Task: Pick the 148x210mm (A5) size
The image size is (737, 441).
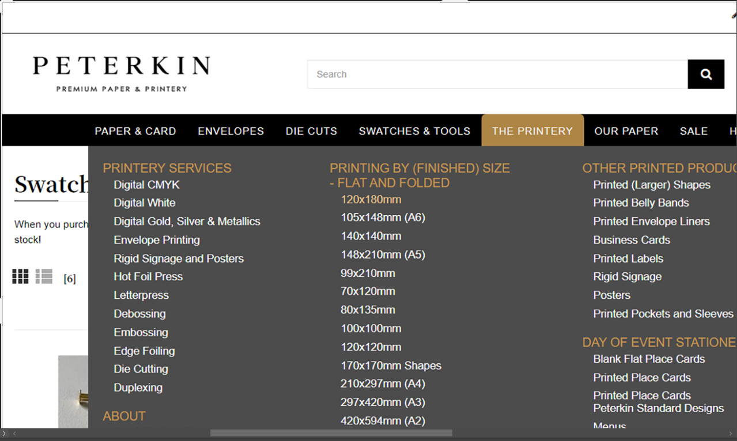Action: [383, 254]
